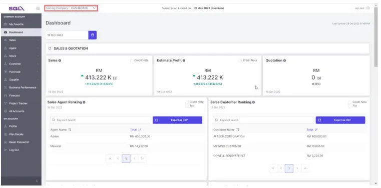The height and width of the screenshot is (188, 381).
Task: Click the Sales info icon
Action: click(60, 60)
